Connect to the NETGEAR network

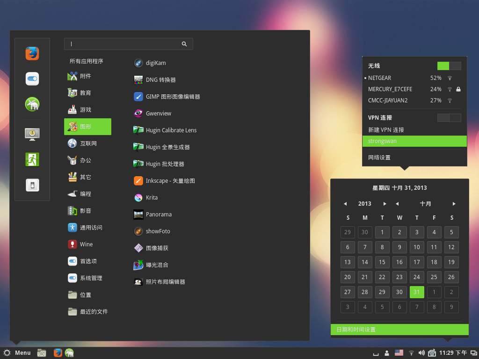(x=414, y=78)
